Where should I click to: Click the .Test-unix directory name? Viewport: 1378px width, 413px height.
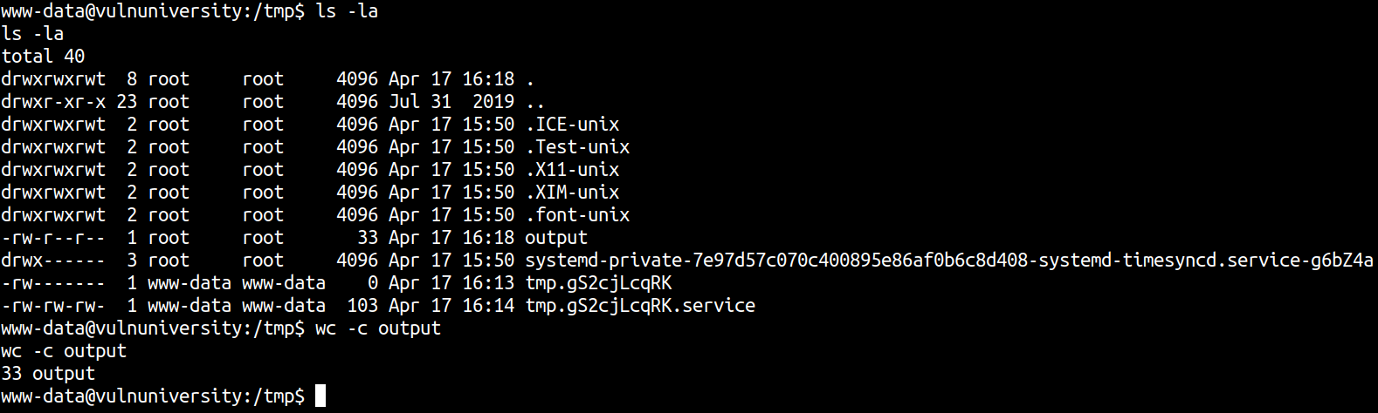[x=577, y=146]
